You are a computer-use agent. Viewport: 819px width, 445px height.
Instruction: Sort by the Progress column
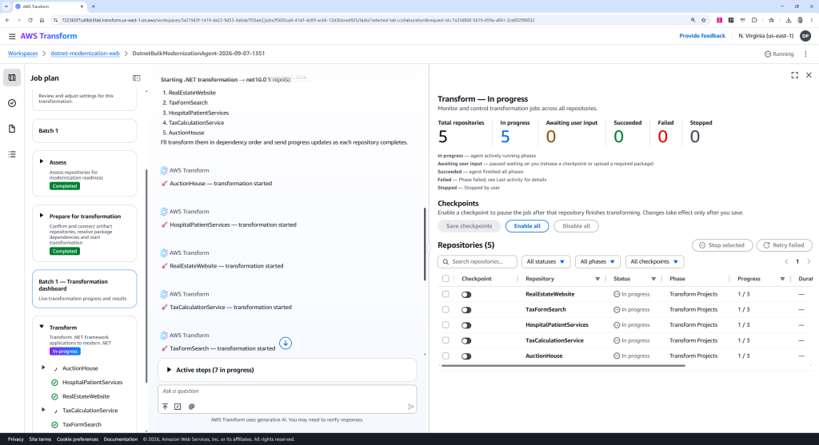pos(782,279)
